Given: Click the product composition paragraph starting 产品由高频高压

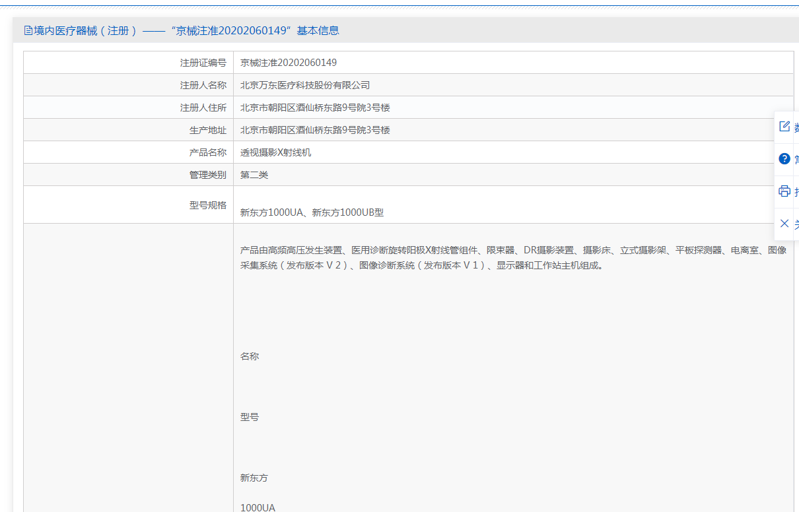Looking at the screenshot, I should (x=513, y=258).
